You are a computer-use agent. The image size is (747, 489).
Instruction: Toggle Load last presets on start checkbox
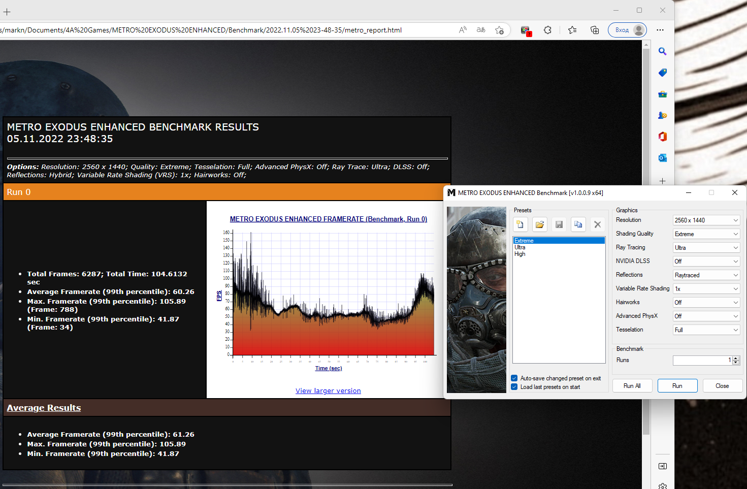point(514,387)
